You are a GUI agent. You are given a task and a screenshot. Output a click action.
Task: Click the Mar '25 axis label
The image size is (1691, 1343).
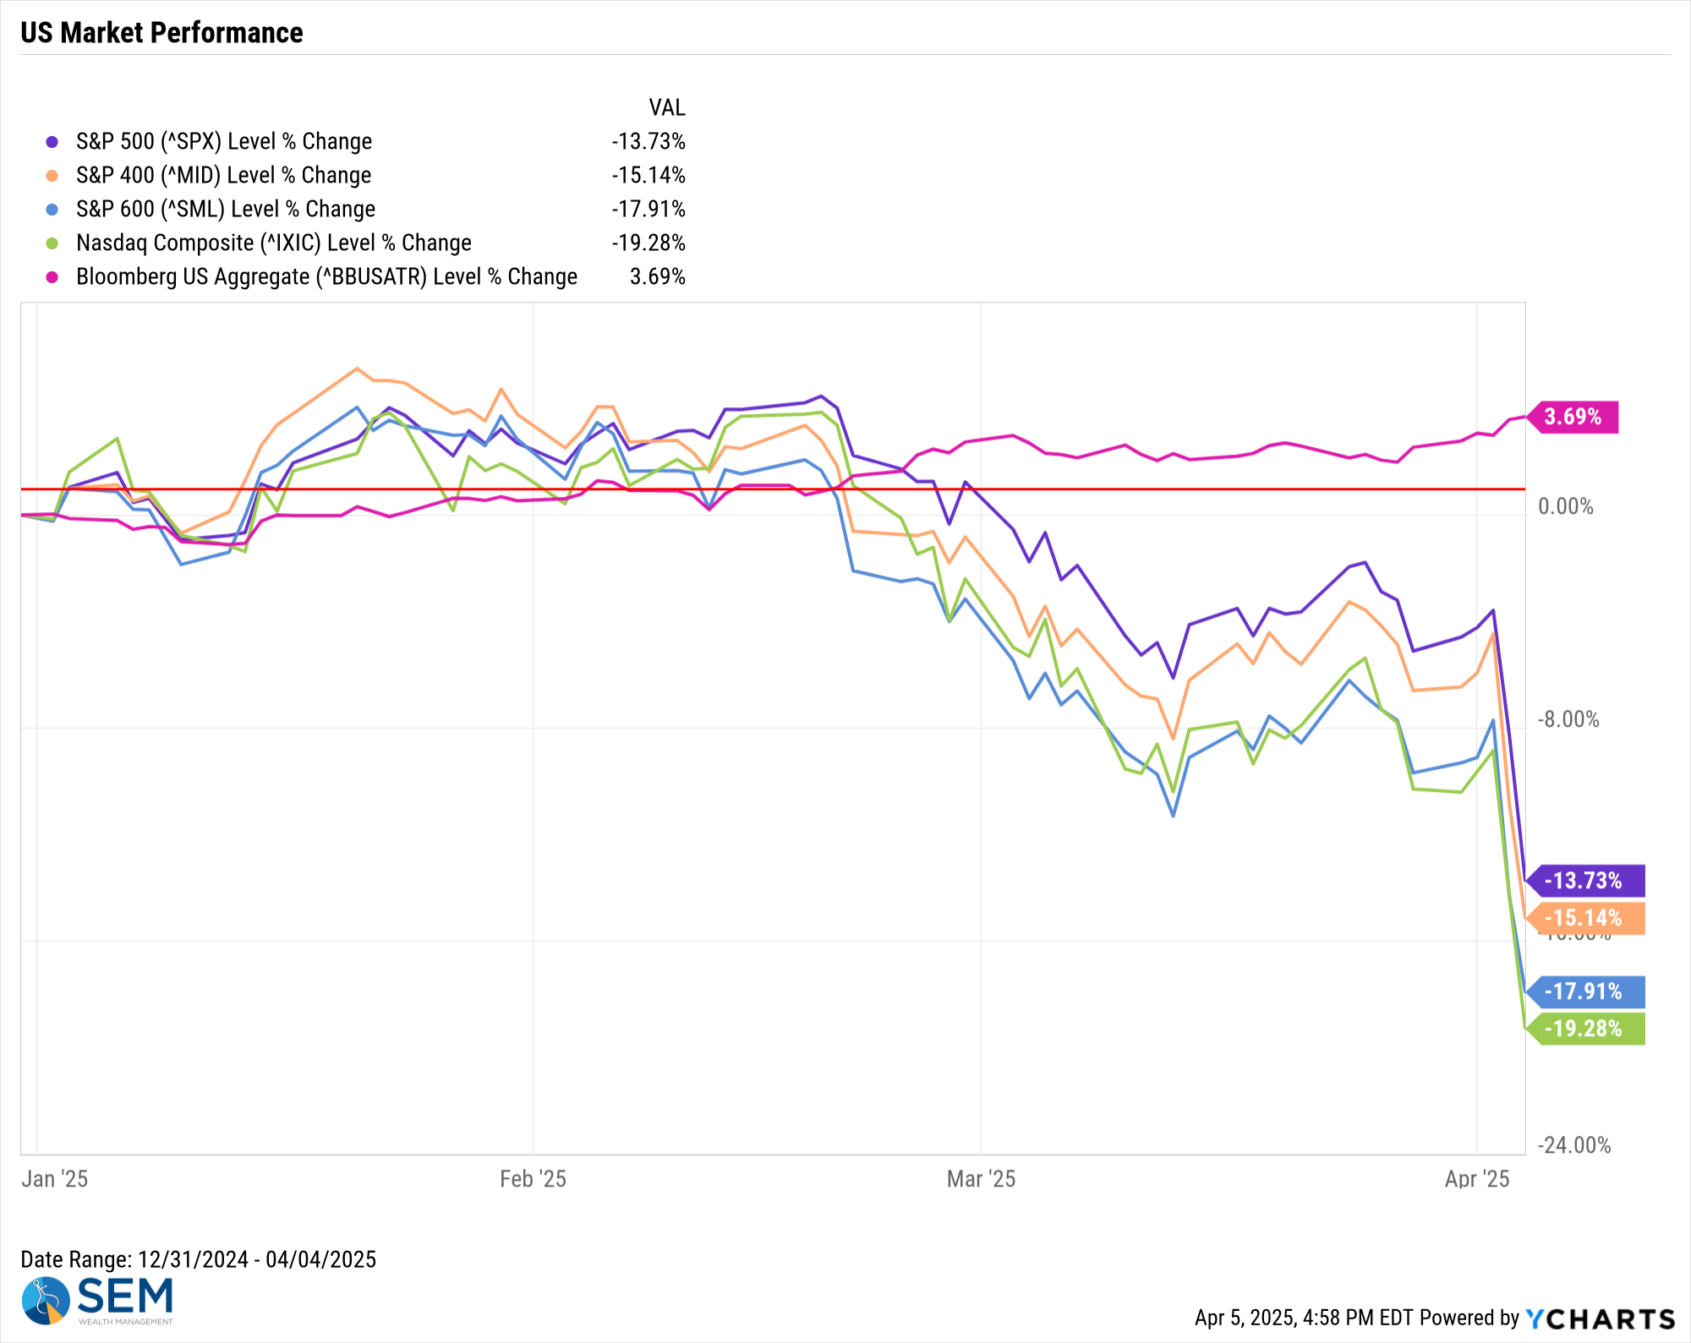pyautogui.click(x=981, y=1179)
